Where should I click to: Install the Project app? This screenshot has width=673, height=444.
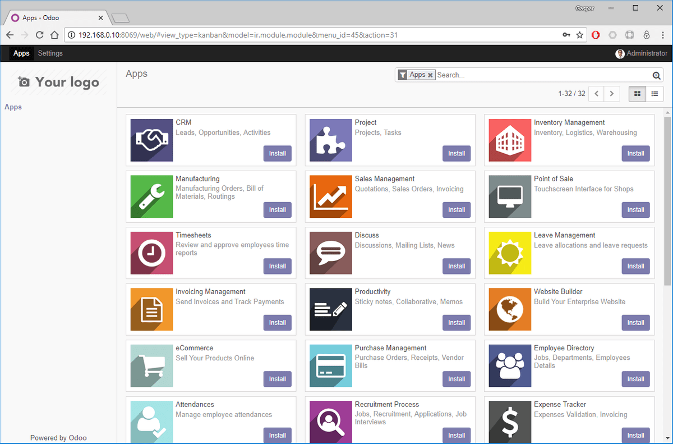[x=457, y=153]
